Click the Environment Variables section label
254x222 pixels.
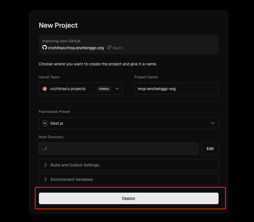coord(72,179)
